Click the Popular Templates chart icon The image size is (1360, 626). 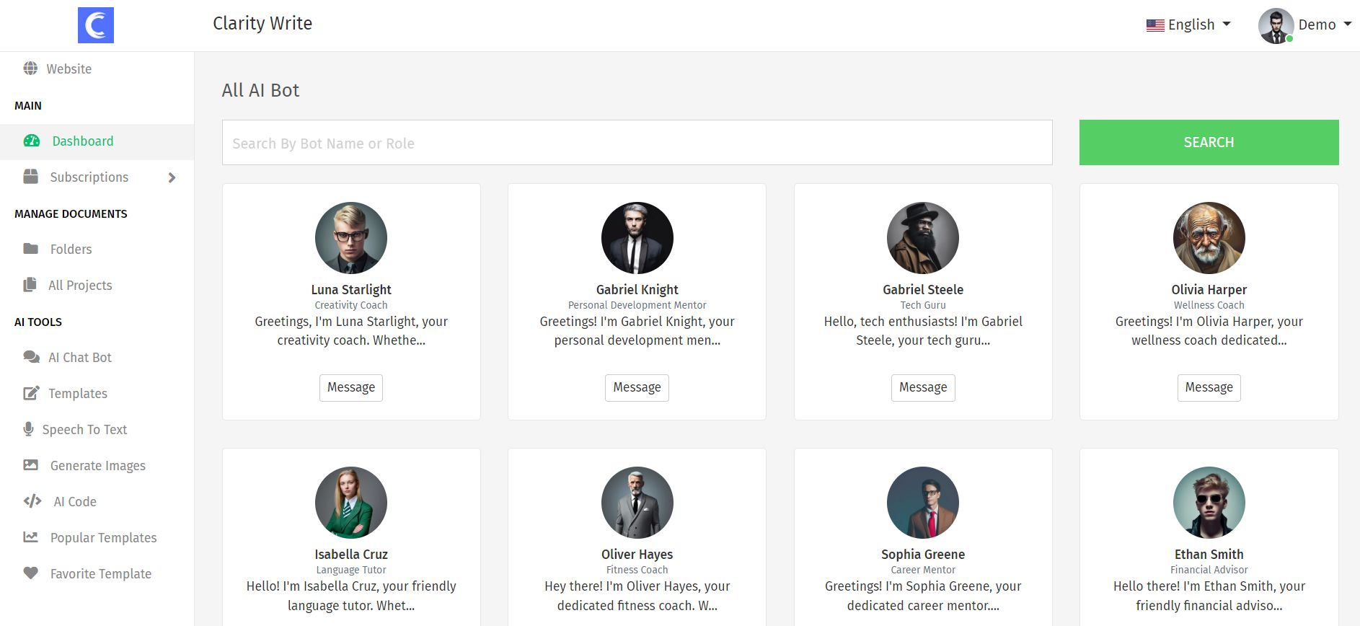pos(30,537)
